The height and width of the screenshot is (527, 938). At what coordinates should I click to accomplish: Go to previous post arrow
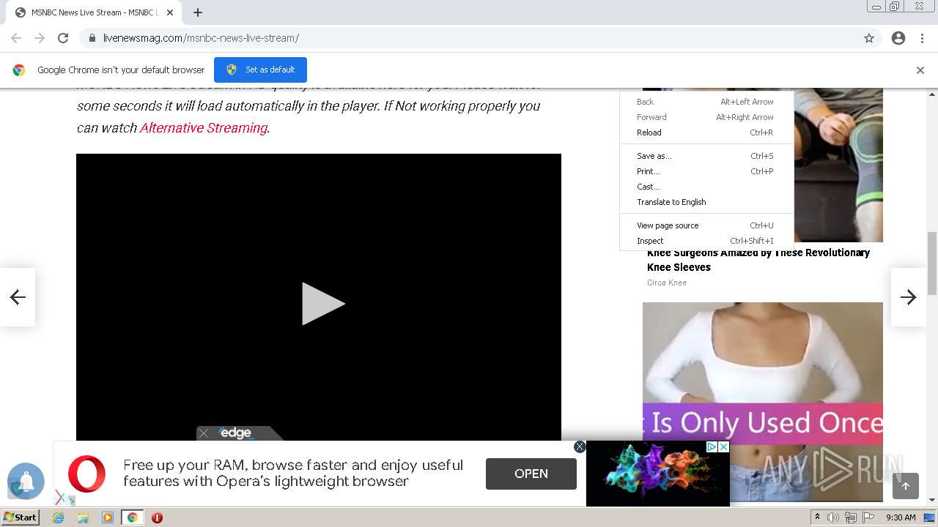[18, 296]
